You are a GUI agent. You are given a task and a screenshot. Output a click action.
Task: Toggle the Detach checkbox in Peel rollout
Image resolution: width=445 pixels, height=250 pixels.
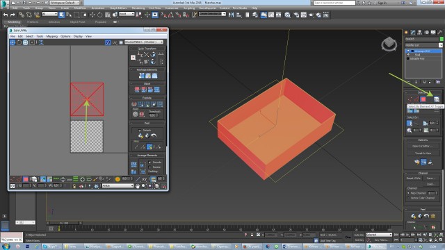click(140, 131)
